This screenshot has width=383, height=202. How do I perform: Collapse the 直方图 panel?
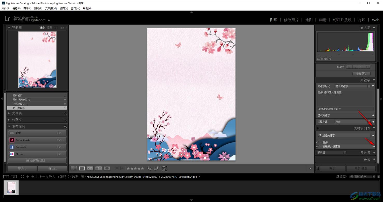coord(374,28)
